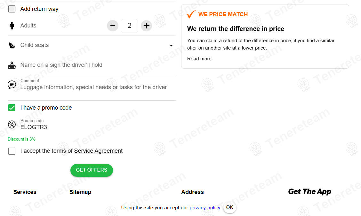Click the Comment luggage information field

pos(96,87)
